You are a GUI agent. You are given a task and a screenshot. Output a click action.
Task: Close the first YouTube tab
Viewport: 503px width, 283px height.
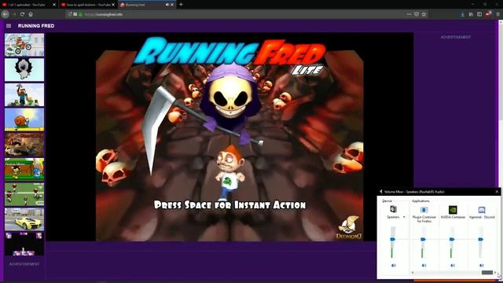(54, 5)
